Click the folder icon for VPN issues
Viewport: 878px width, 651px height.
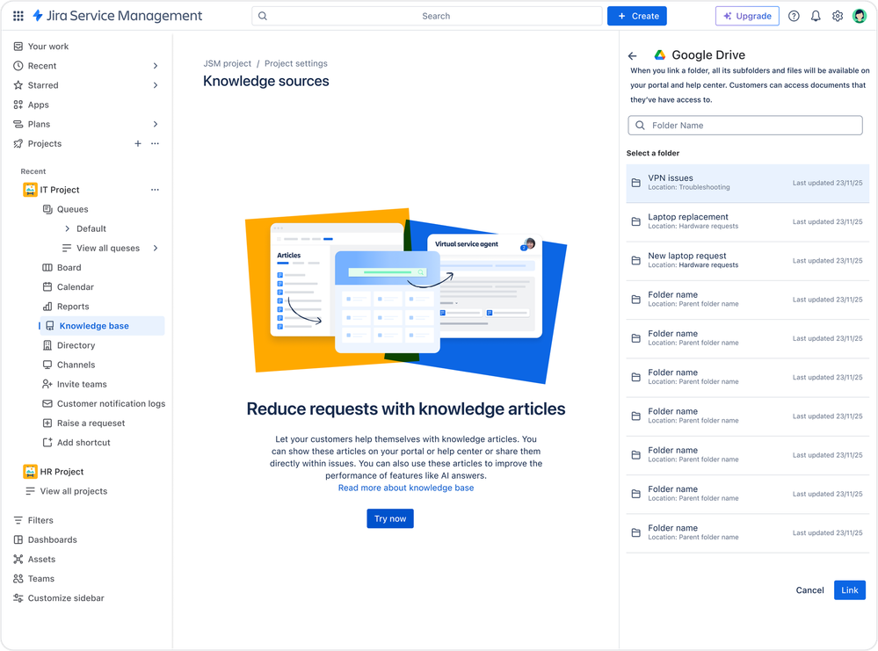636,183
